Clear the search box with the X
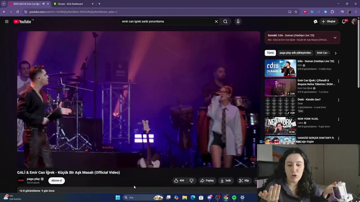The width and height of the screenshot is (360, 202). [x=216, y=21]
